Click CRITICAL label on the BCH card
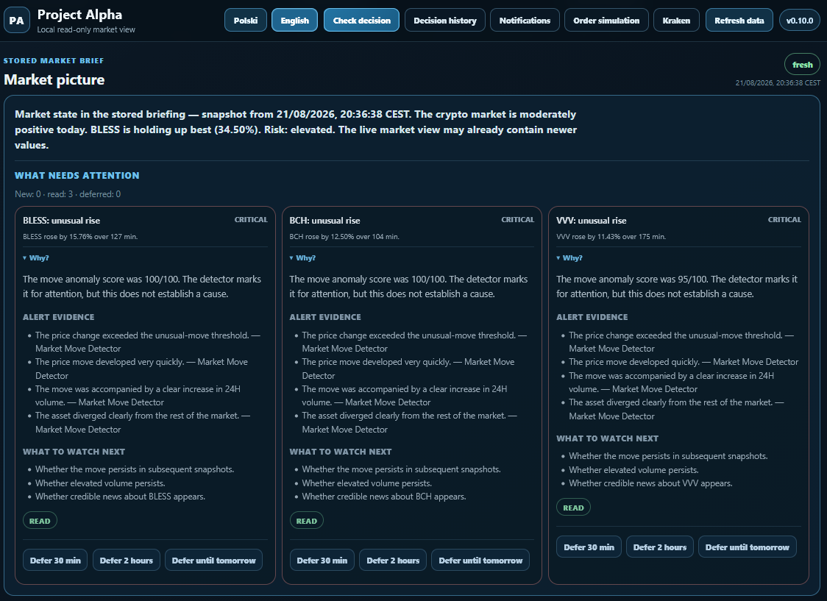The width and height of the screenshot is (827, 601). [x=517, y=219]
